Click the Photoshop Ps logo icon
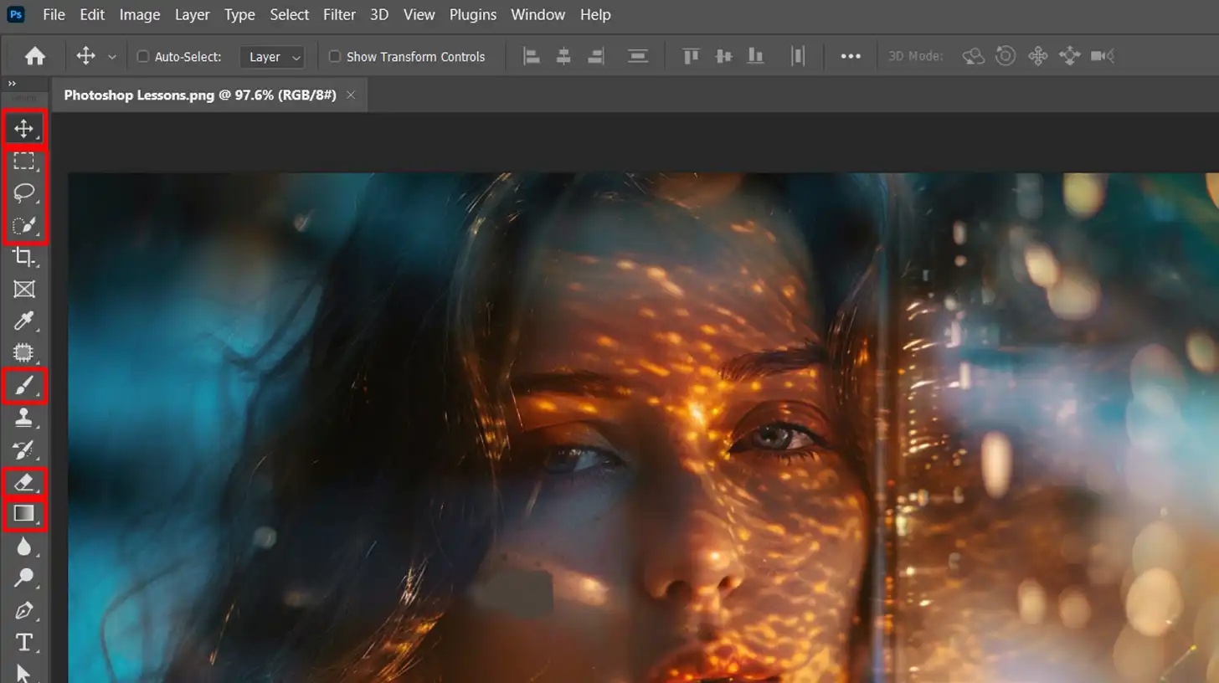Viewport: 1219px width, 683px height. (x=15, y=14)
